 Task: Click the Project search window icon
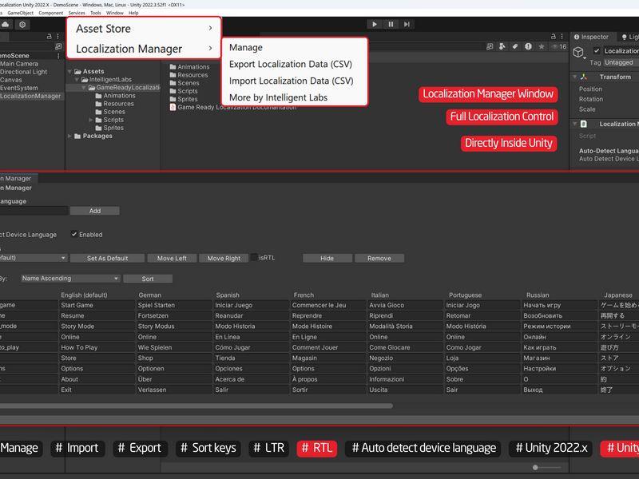[x=490, y=46]
